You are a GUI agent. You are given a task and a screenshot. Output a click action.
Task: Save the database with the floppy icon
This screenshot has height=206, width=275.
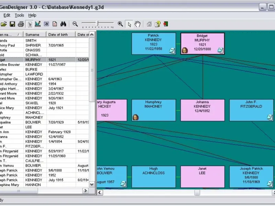[x=12, y=24]
